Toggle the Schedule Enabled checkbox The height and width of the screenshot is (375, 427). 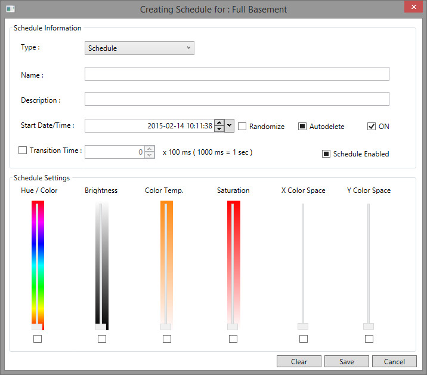click(x=326, y=154)
